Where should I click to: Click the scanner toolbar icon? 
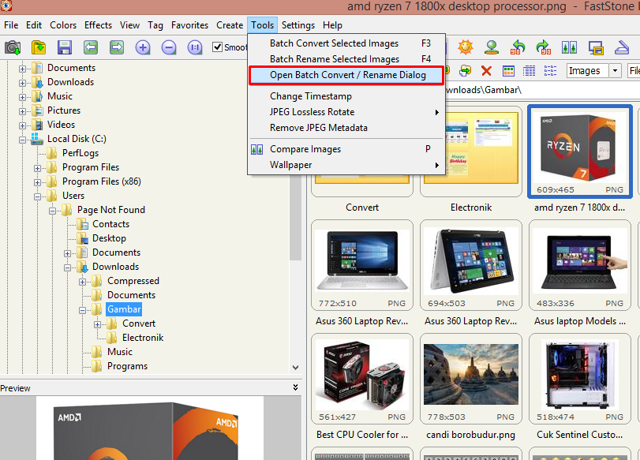pos(622,47)
